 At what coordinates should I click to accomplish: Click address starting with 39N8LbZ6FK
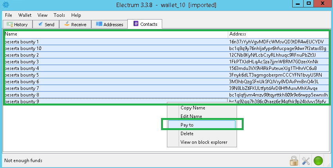pos(273,88)
